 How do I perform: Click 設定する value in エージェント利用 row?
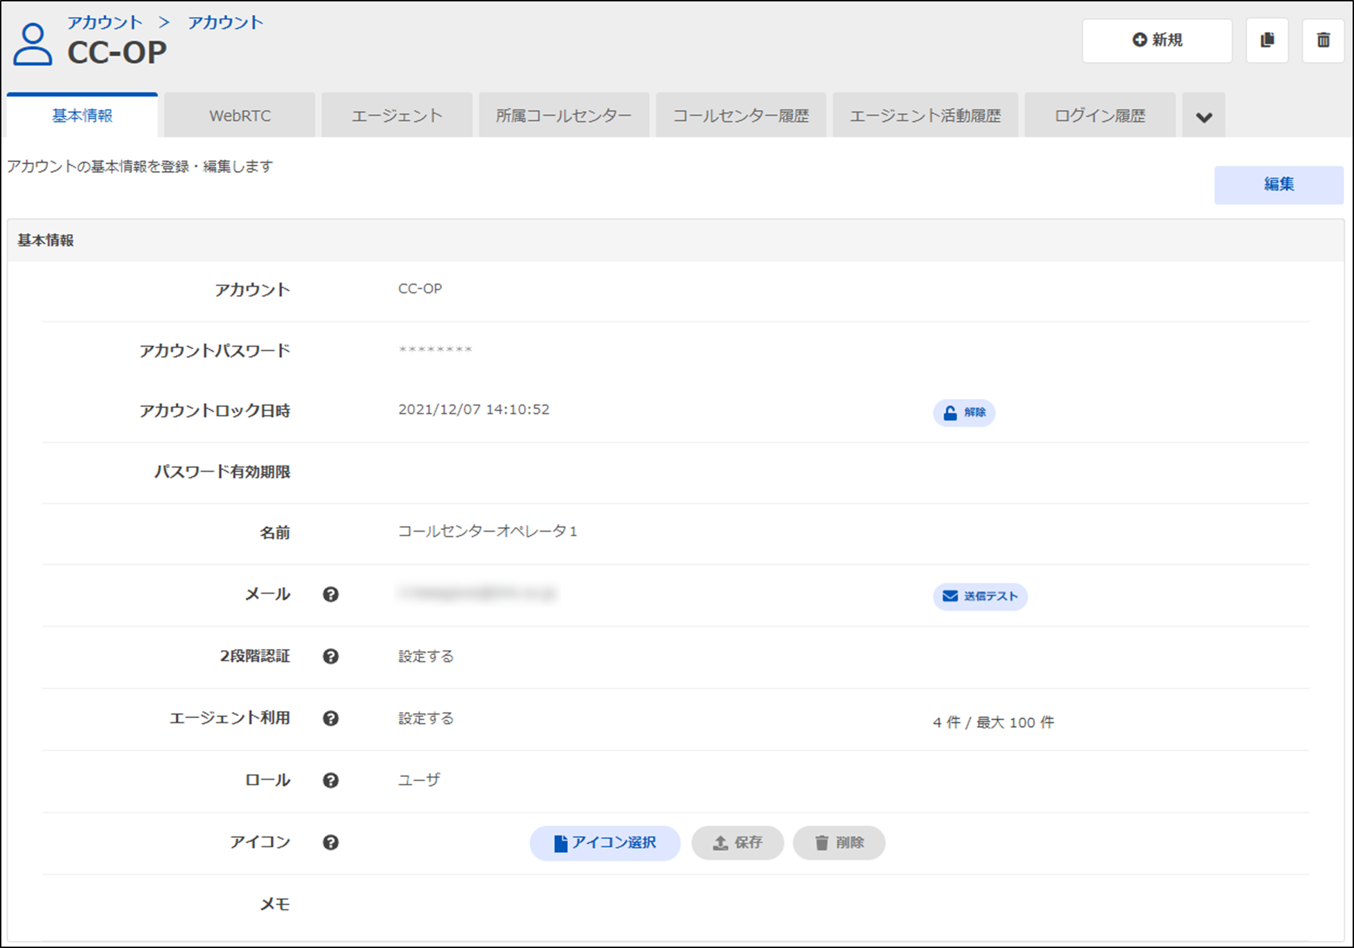[426, 718]
